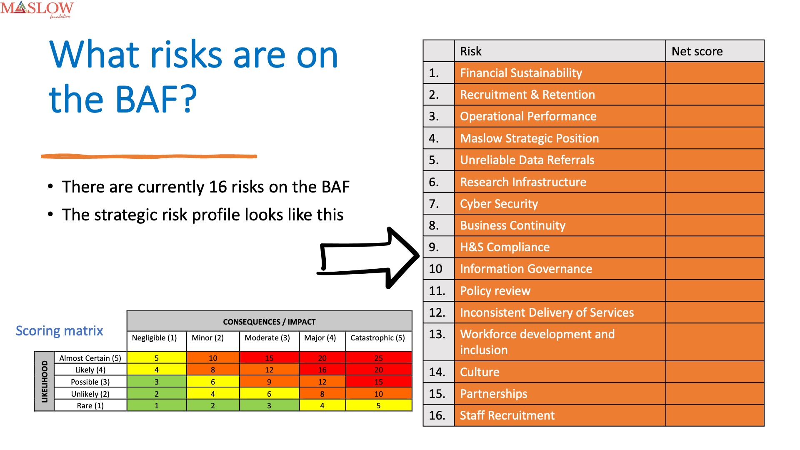The width and height of the screenshot is (800, 450).
Task: Select the 'Policy review' risk row
Action: [593, 290]
